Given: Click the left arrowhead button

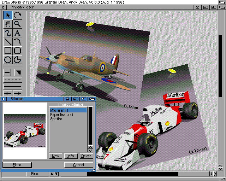Looking at the screenshot, I should click(8, 93).
